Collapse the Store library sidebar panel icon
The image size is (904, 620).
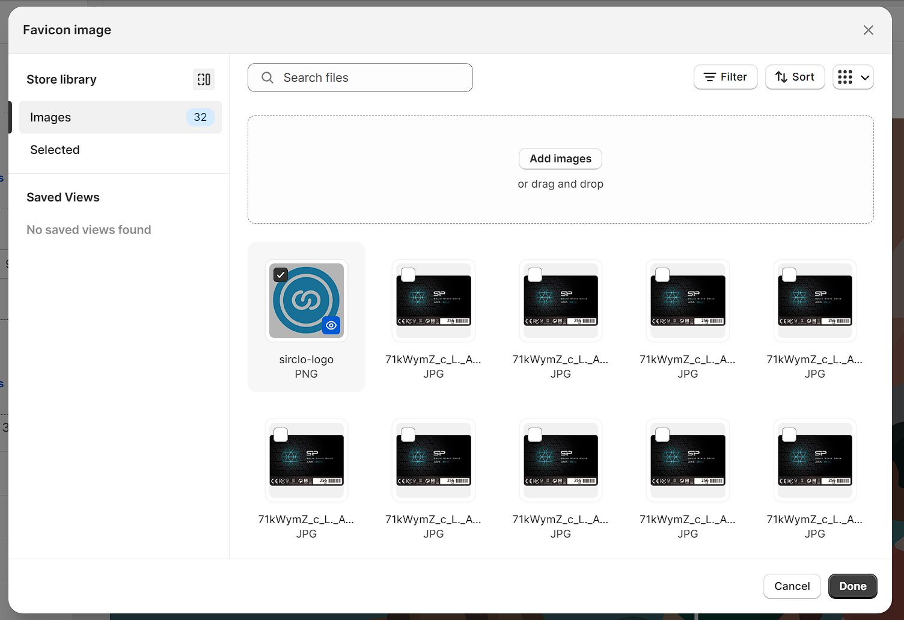[204, 79]
